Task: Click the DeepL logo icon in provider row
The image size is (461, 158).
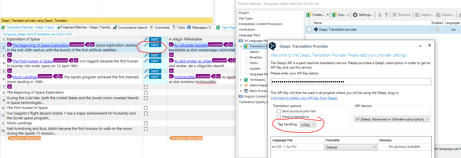Action: (x=316, y=30)
